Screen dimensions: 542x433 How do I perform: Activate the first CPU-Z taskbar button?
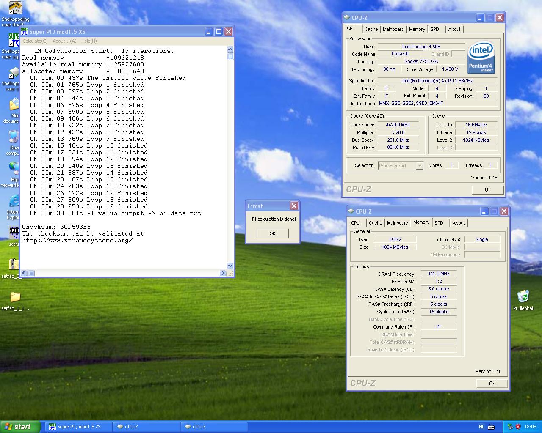(x=147, y=427)
